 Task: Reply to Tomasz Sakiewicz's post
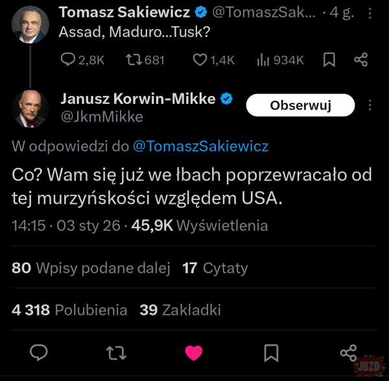point(68,60)
